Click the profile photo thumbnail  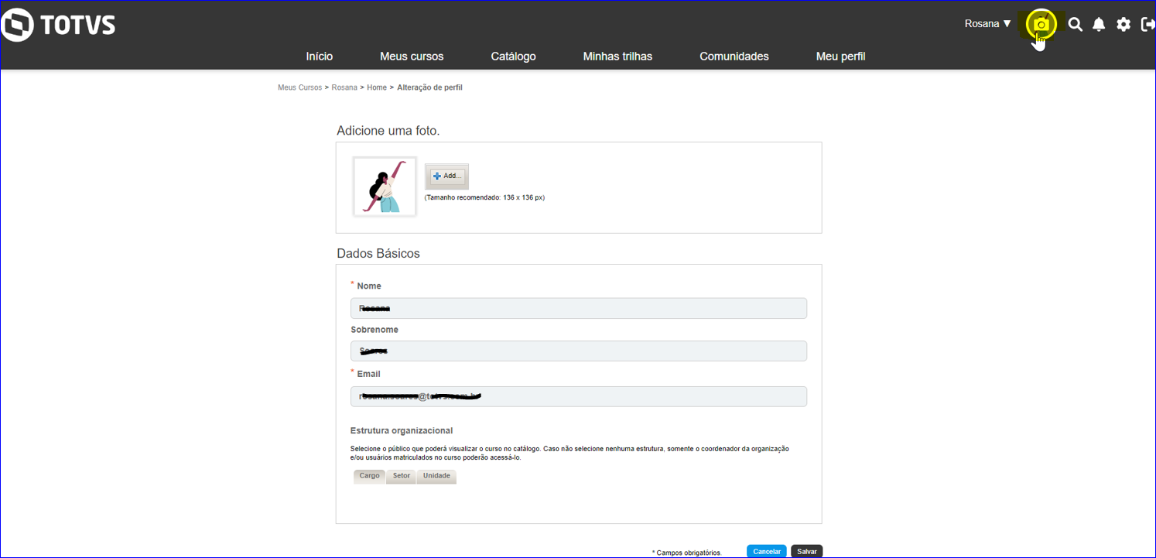pyautogui.click(x=385, y=187)
